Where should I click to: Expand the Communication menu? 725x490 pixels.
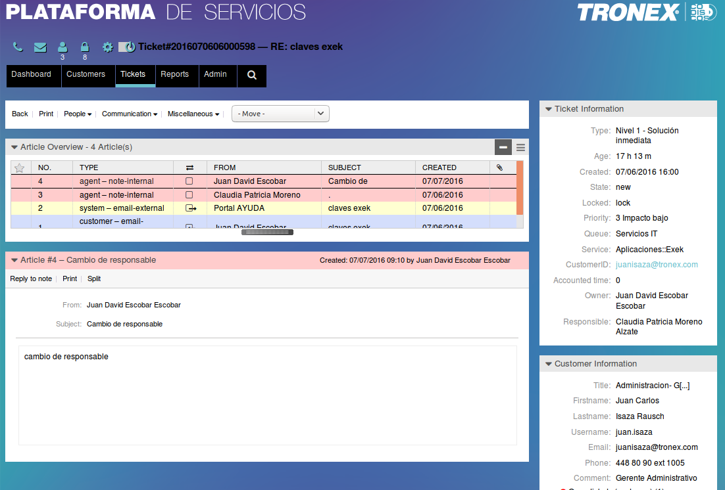coord(130,114)
